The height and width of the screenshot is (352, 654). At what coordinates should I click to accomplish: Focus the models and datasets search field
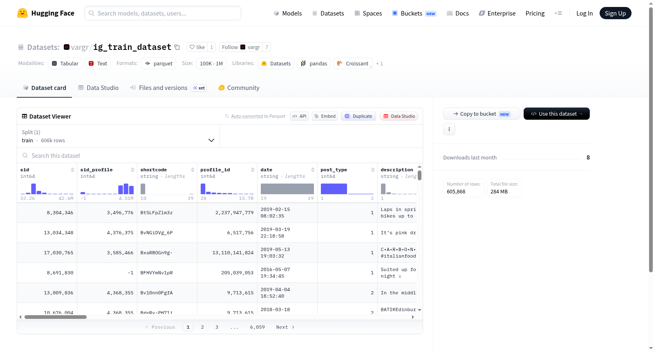[163, 13]
